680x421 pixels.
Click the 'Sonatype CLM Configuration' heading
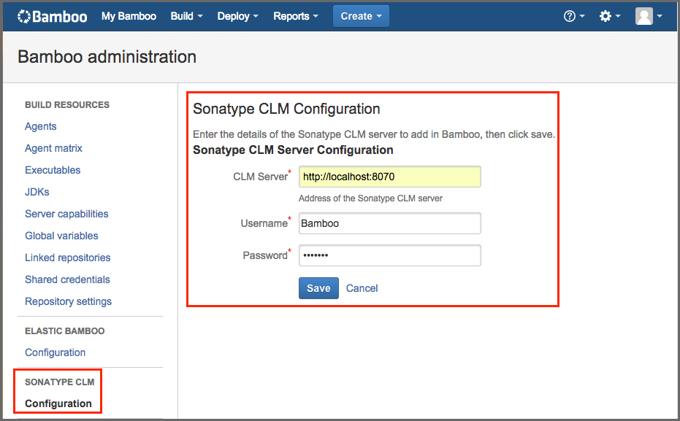286,109
